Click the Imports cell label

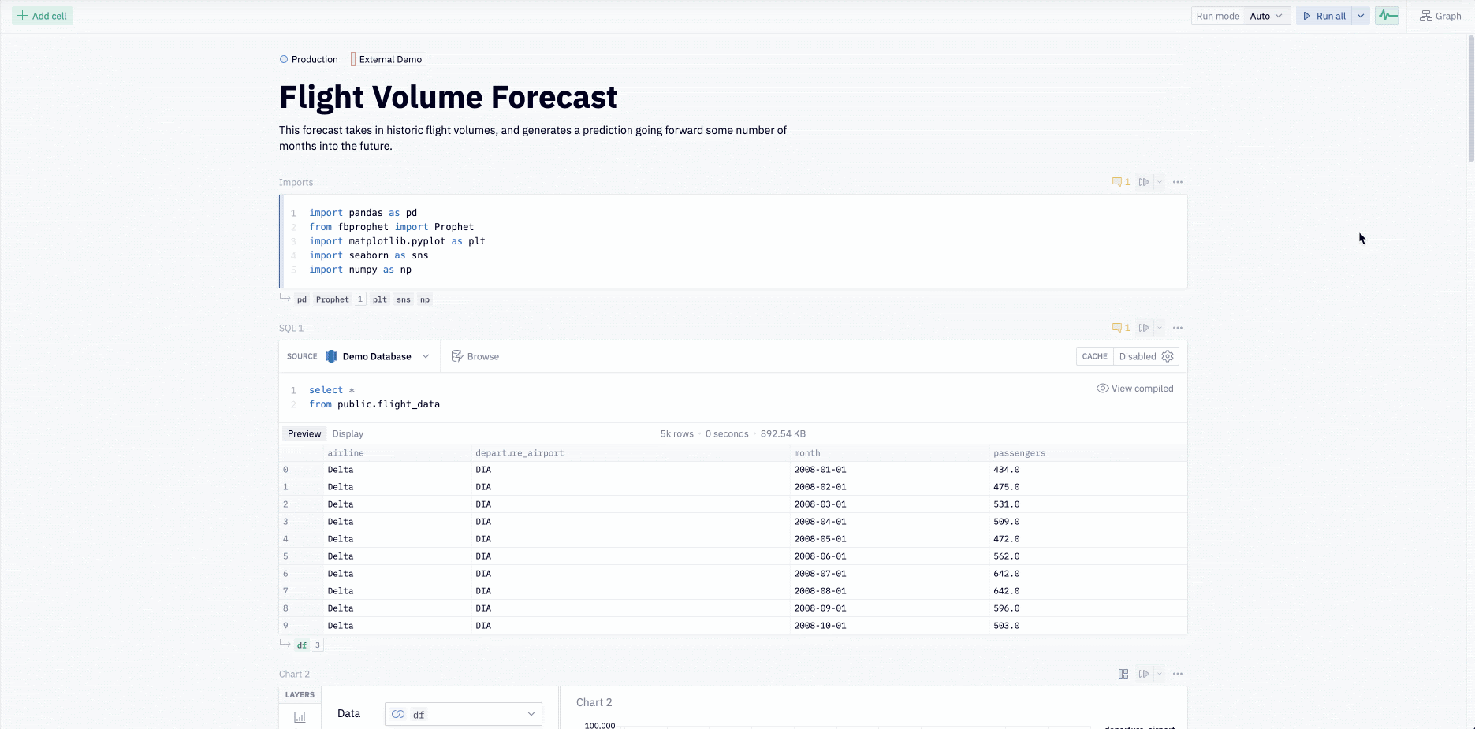click(x=296, y=182)
